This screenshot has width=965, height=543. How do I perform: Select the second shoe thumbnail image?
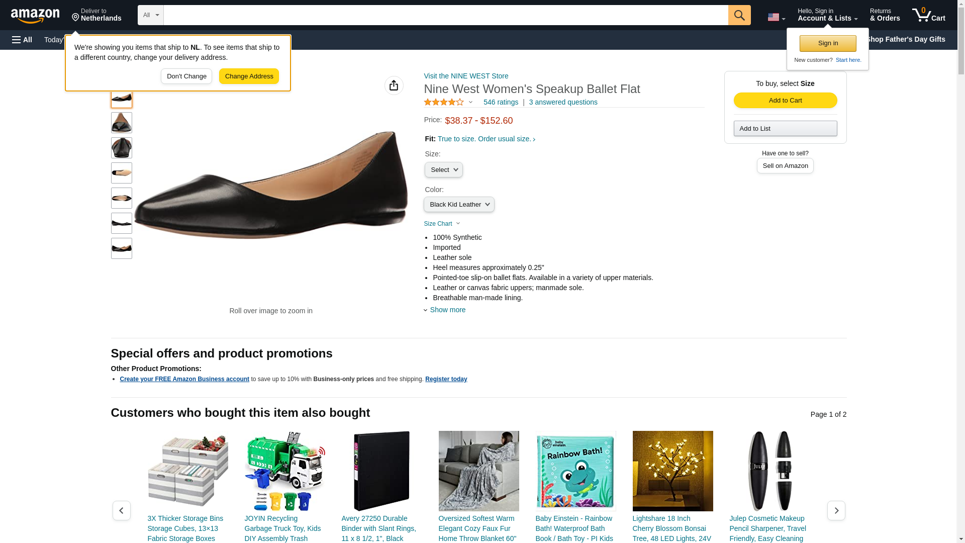pyautogui.click(x=121, y=123)
